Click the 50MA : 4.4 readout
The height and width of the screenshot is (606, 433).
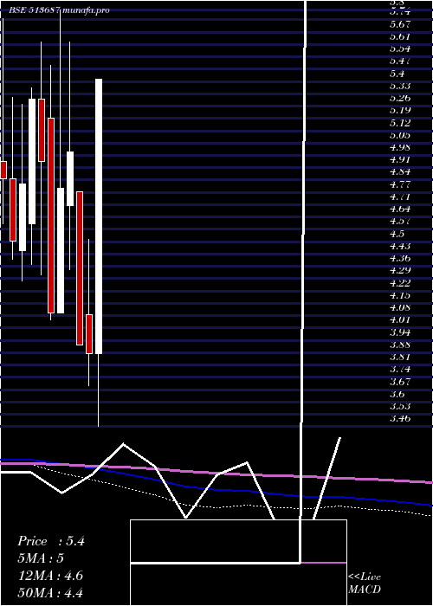(50, 593)
